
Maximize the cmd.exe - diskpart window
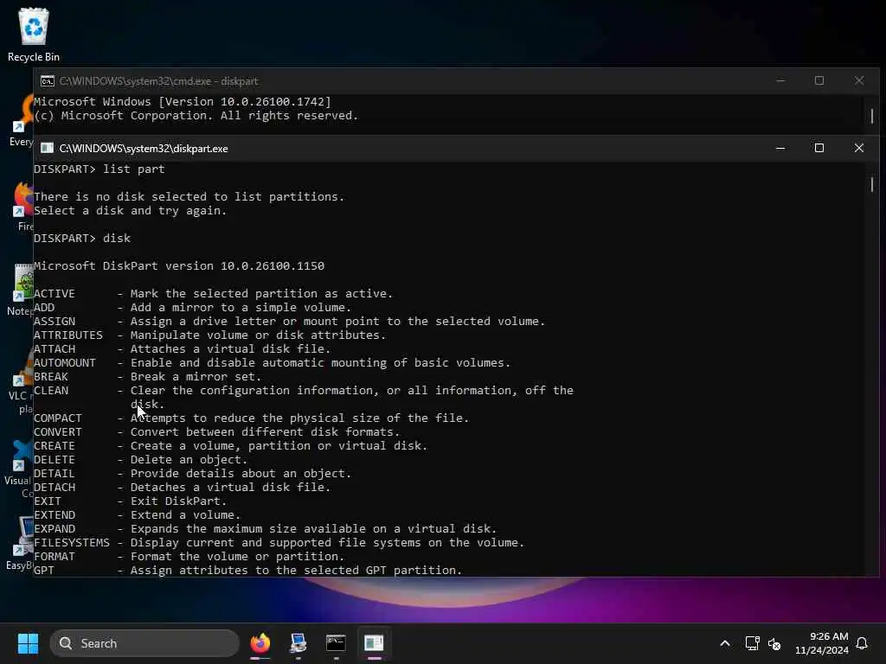pos(819,80)
